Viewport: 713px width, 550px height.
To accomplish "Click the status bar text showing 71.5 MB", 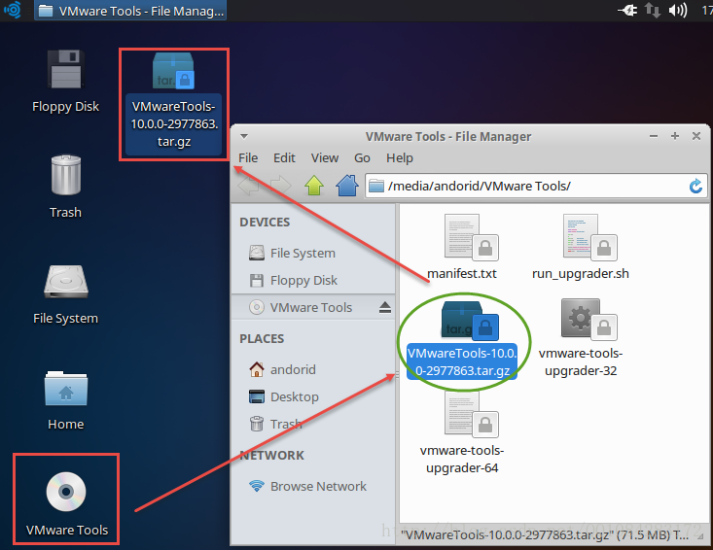I will tap(545, 535).
